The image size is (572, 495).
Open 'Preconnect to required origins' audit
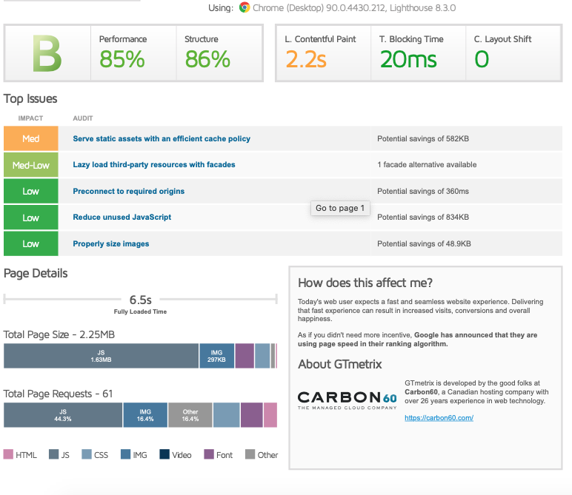[x=129, y=191]
